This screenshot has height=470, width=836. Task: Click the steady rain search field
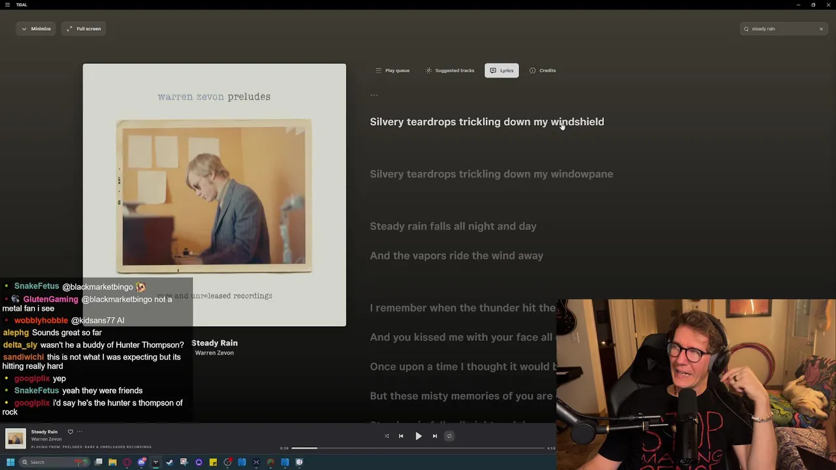[784, 29]
